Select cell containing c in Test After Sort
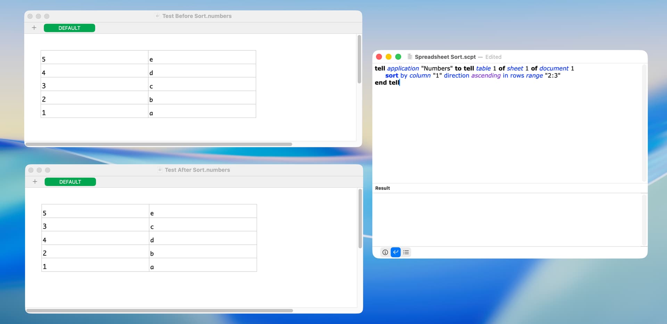This screenshot has width=667, height=324. point(203,227)
